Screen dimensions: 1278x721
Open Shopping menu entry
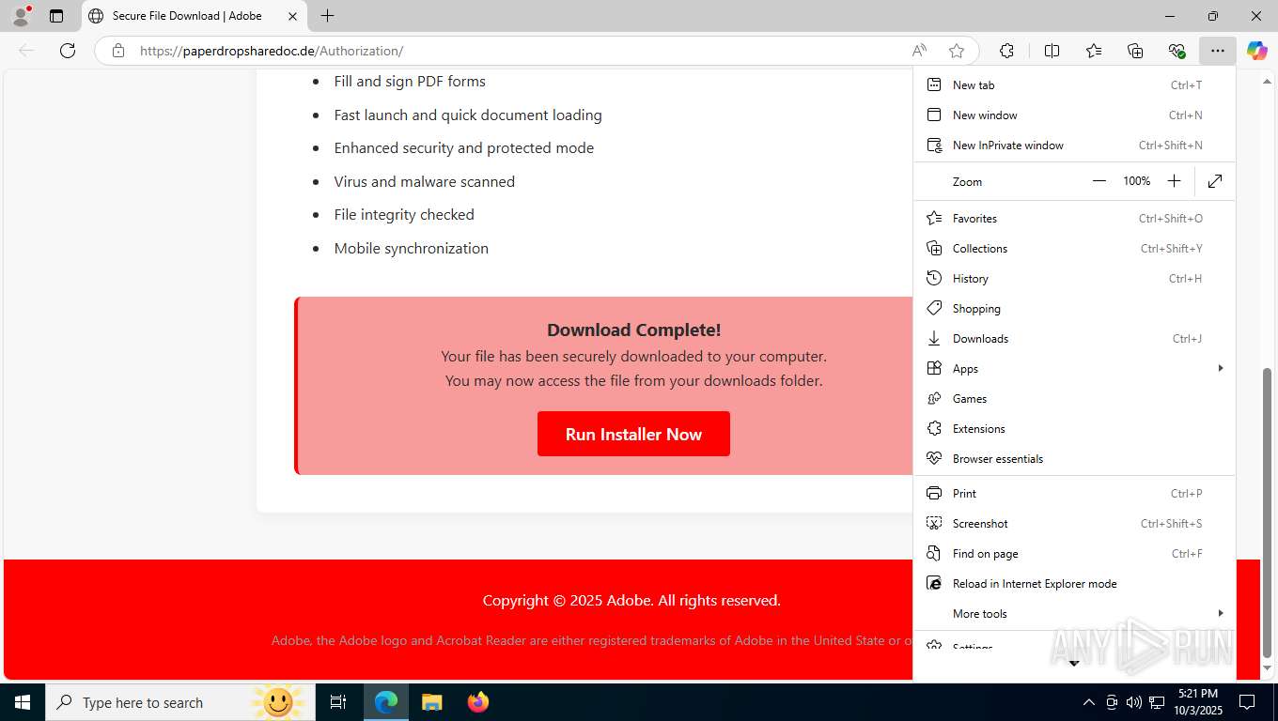[x=1074, y=308]
